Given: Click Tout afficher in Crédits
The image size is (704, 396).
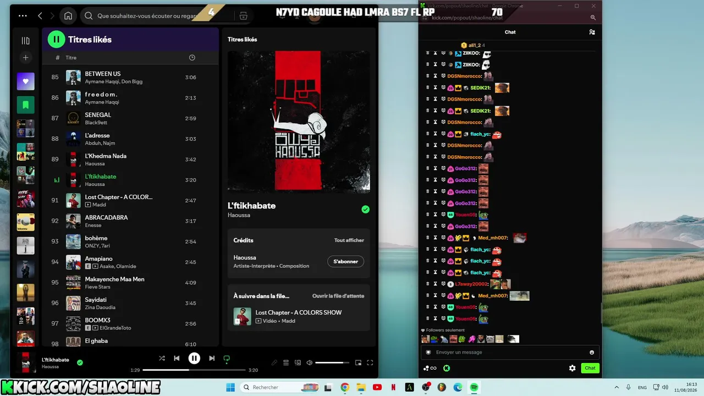Looking at the screenshot, I should tap(349, 240).
